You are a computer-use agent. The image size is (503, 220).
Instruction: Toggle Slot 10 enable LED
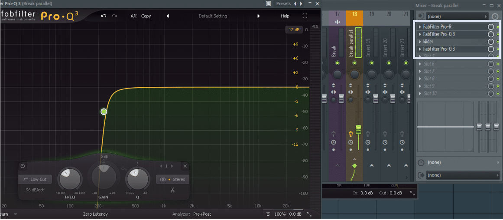(498, 93)
